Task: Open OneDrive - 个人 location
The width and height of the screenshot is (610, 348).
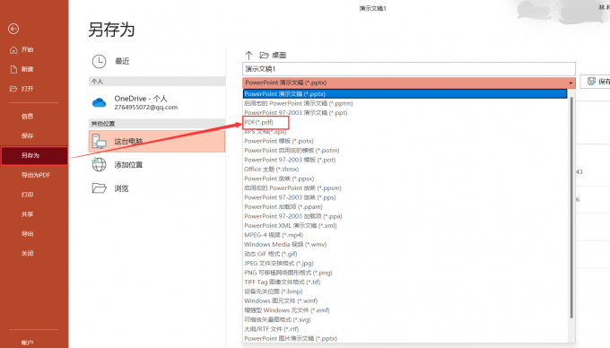Action: (157, 102)
